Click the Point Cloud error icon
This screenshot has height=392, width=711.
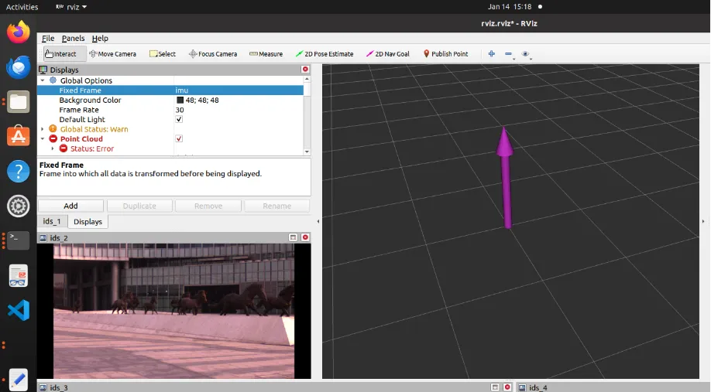coord(53,138)
